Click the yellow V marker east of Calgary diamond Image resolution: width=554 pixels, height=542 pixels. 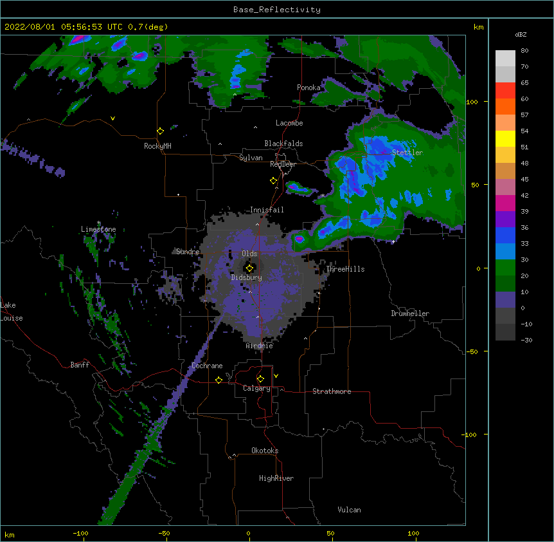click(x=276, y=376)
